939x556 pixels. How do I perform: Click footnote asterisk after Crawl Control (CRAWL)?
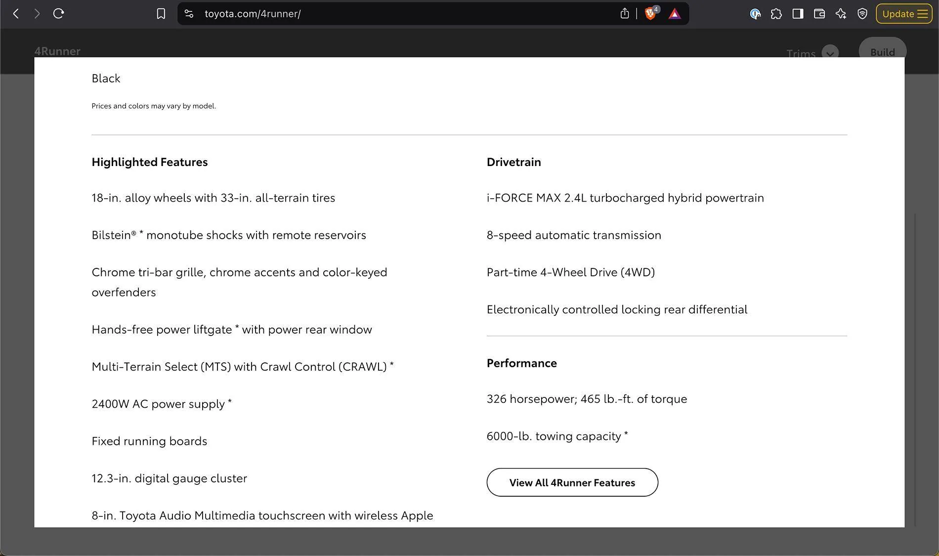[392, 364]
